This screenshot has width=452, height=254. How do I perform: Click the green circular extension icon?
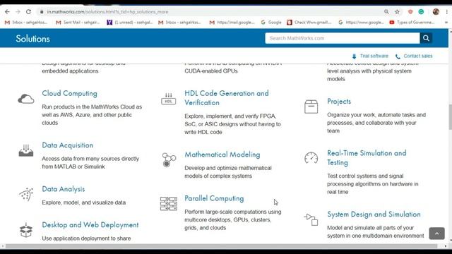(421, 12)
